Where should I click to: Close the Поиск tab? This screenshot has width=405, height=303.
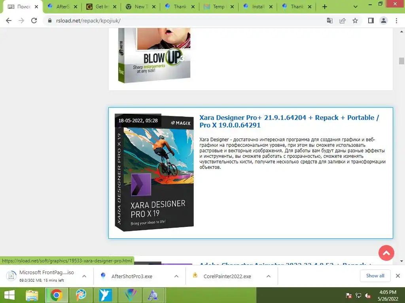(x=36, y=7)
